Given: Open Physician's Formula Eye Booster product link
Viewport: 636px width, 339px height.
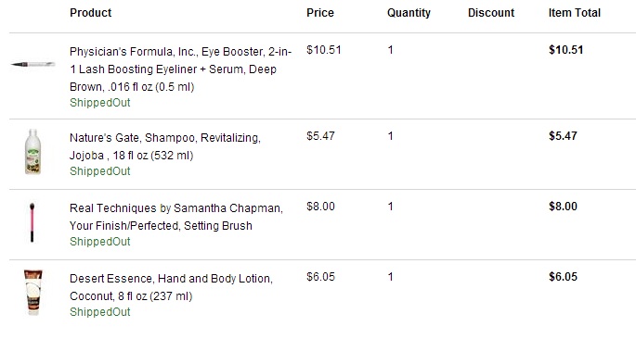Looking at the screenshot, I should click(180, 69).
